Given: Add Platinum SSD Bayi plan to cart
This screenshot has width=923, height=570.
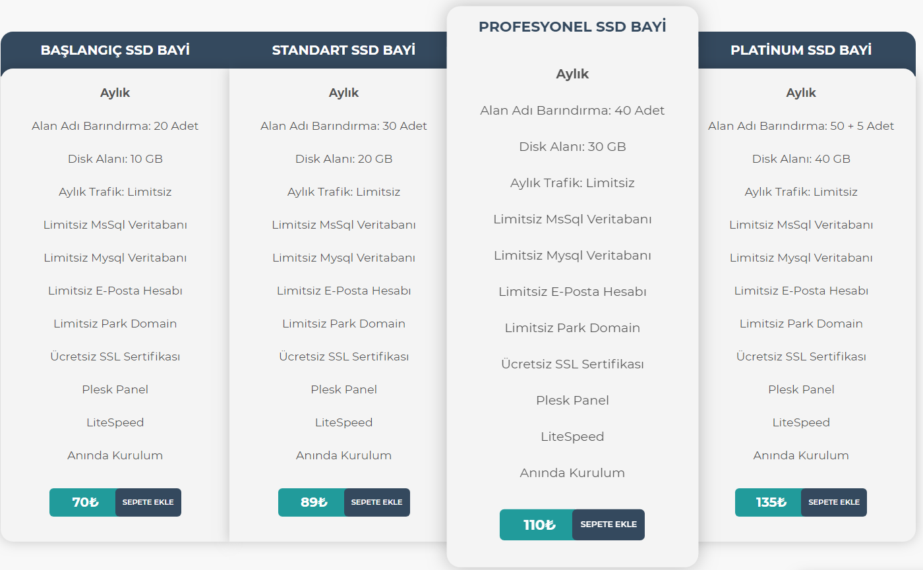Looking at the screenshot, I should 834,502.
